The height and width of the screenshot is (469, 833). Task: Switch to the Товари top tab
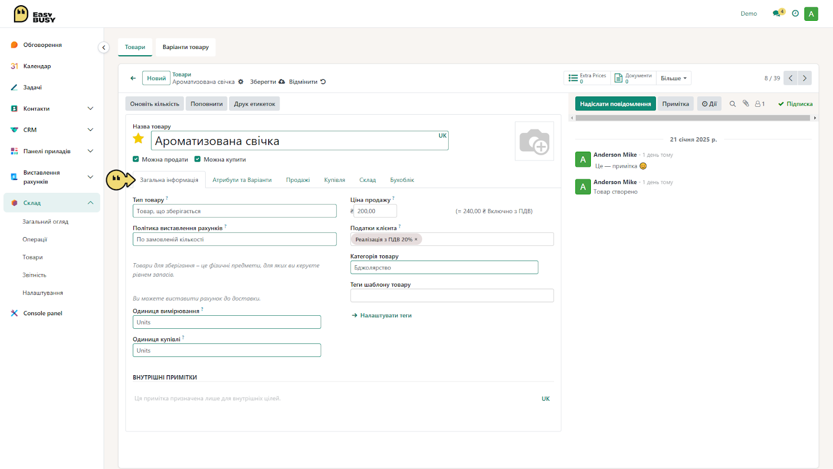click(135, 47)
